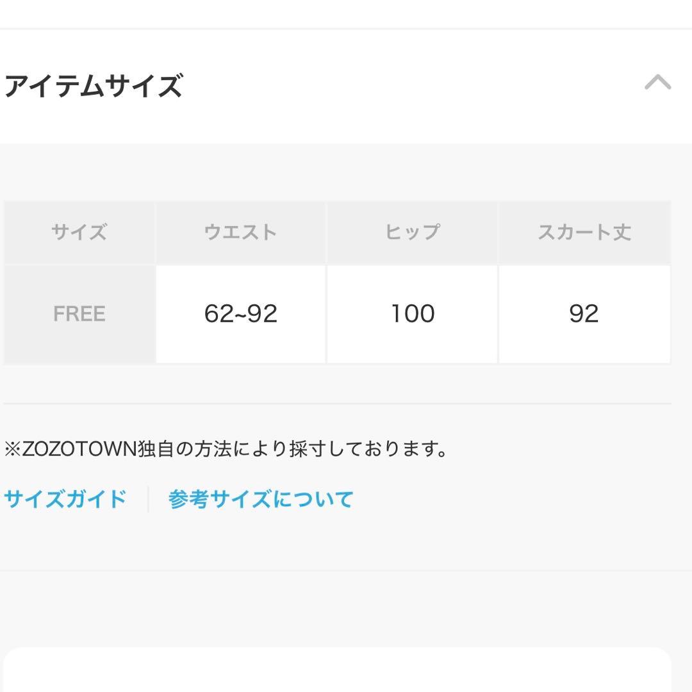Image resolution: width=692 pixels, height=692 pixels.
Task: Click the empty space right of 参考サイズについて
Action: point(513,498)
